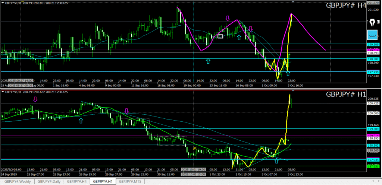Select the highest magenta down arrow on H4 chart
This screenshot has width=382, height=185.
coord(228,18)
